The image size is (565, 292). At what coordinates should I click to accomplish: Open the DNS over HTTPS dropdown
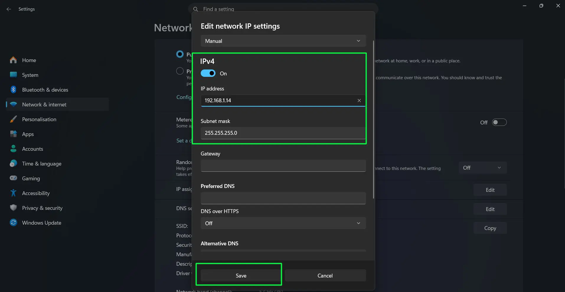coord(282,223)
